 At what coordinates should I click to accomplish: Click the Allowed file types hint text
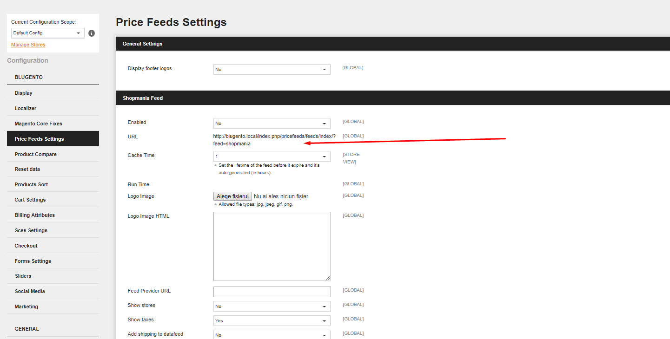(256, 204)
